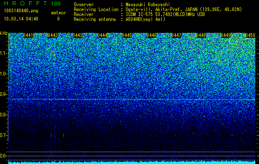Viewport: 259px width, 164px height.
Task: Click the 0450 time marker label
Action: click(250, 35)
